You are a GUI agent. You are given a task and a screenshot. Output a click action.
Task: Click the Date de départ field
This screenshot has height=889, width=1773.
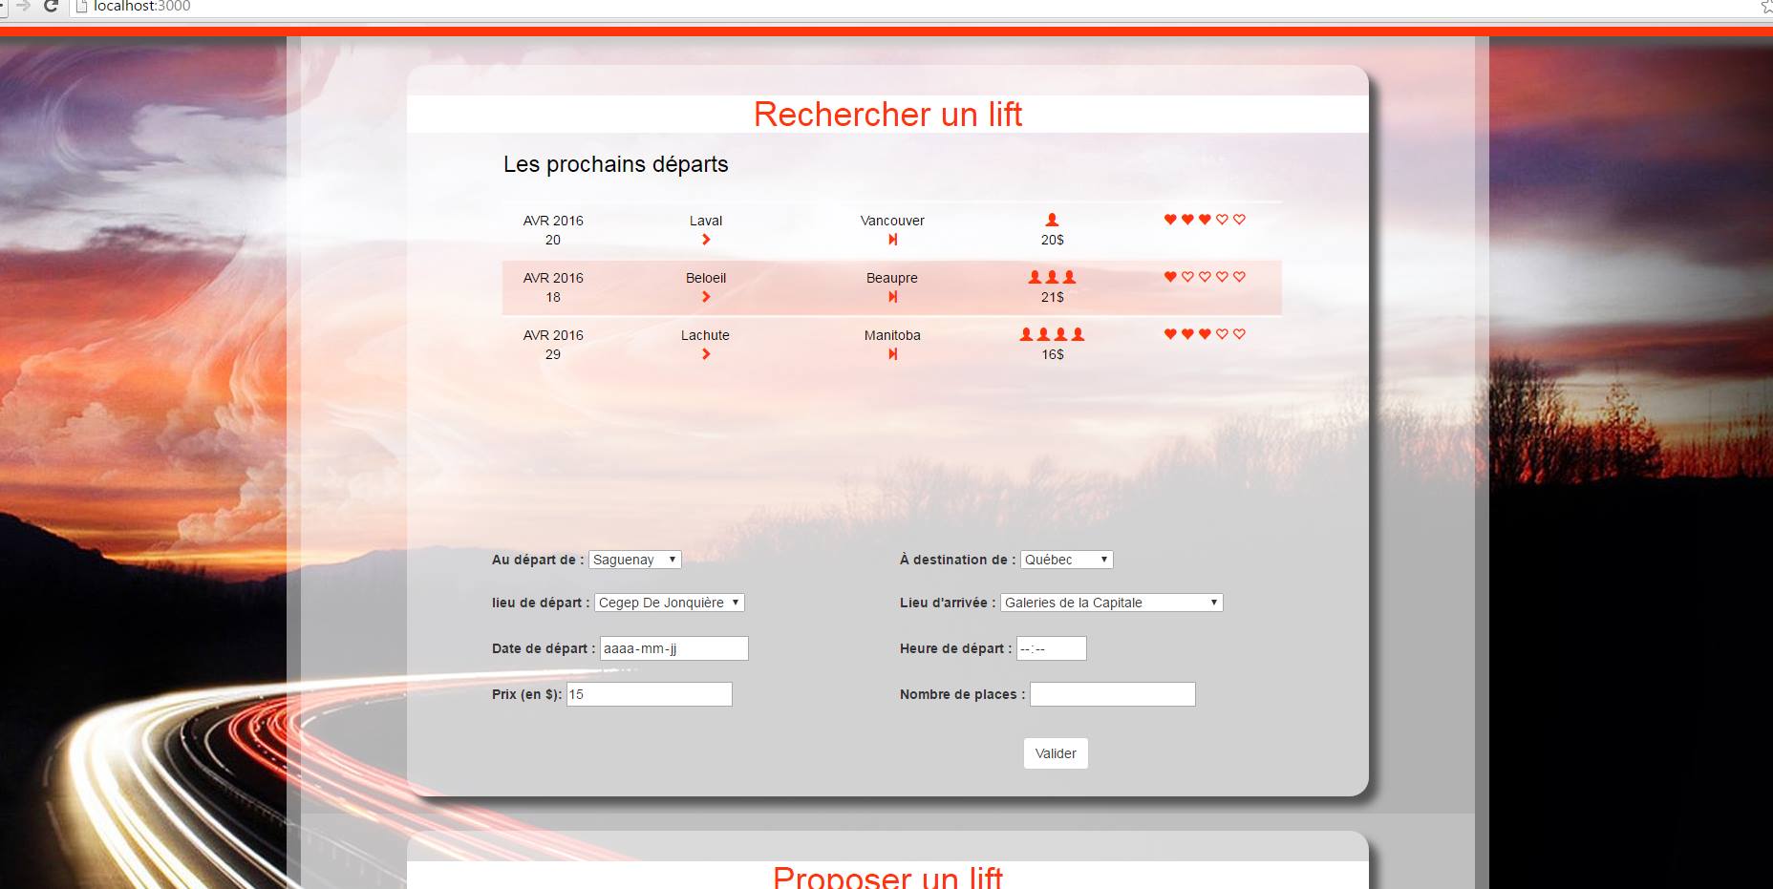coord(674,648)
